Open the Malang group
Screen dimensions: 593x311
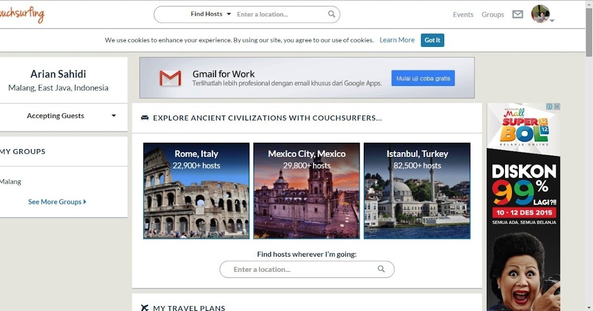(10, 182)
